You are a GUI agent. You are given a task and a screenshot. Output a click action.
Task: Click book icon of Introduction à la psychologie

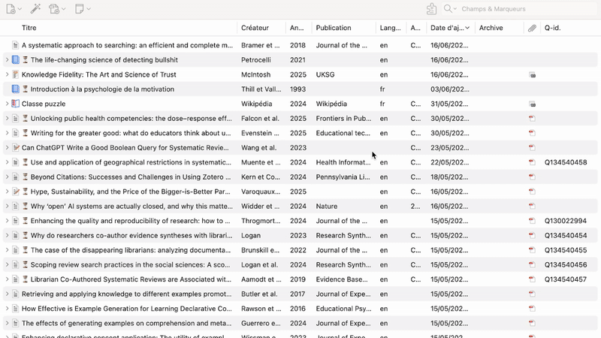pyautogui.click(x=16, y=89)
